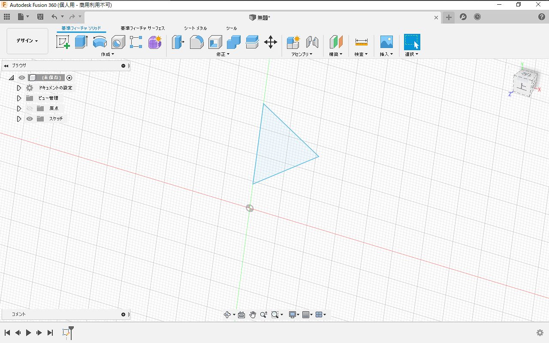Select the Offset Plane construct tool
This screenshot has height=343, width=549.
[336, 42]
